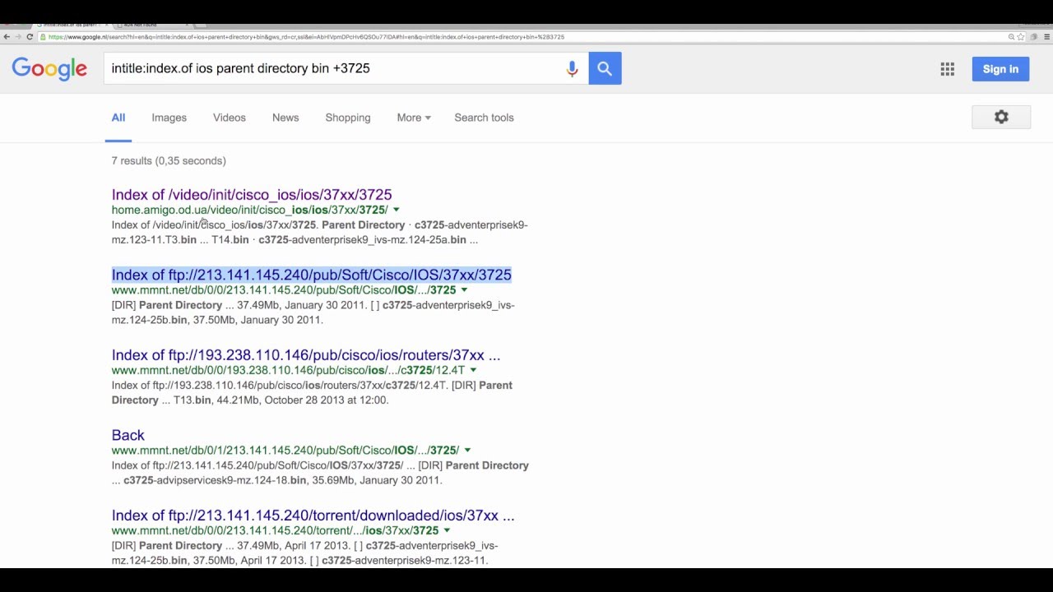Click the '7 results (0,35 seconds)' text
1053x592 pixels.
(x=169, y=160)
